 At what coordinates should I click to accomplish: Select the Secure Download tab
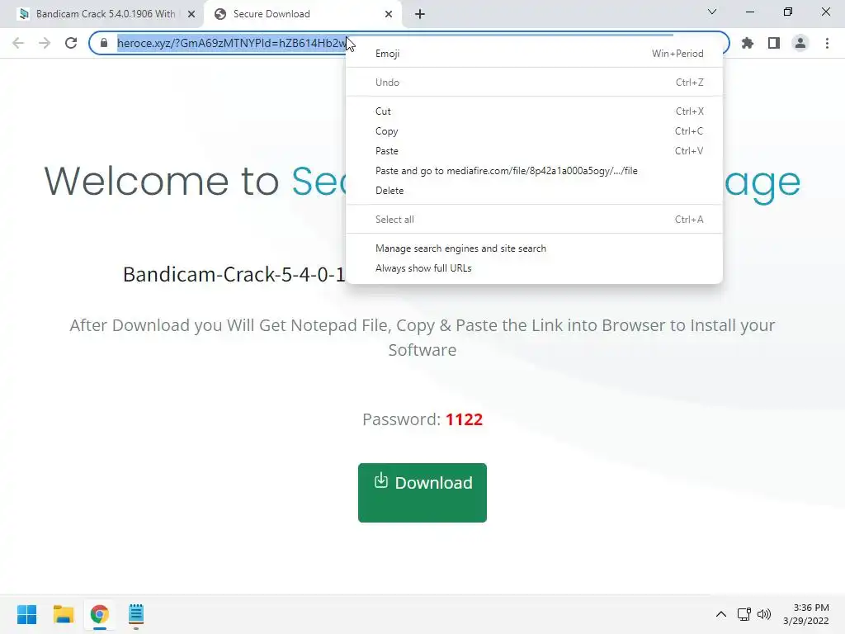tap(303, 14)
